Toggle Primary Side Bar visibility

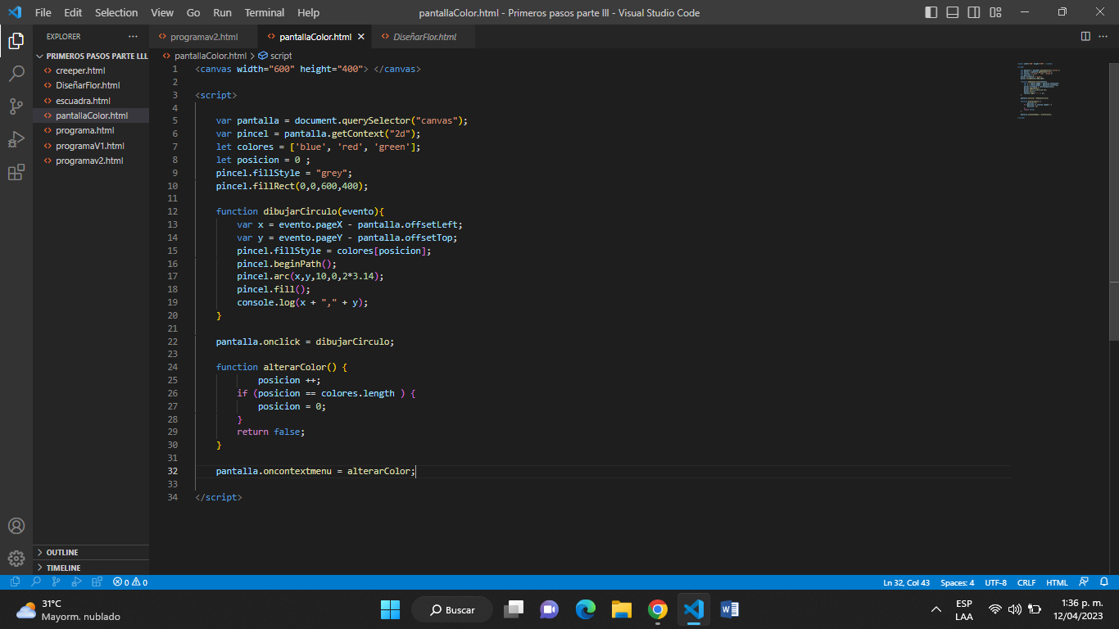pyautogui.click(x=931, y=12)
